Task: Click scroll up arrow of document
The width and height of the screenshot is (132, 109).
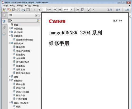Action: tap(130, 14)
